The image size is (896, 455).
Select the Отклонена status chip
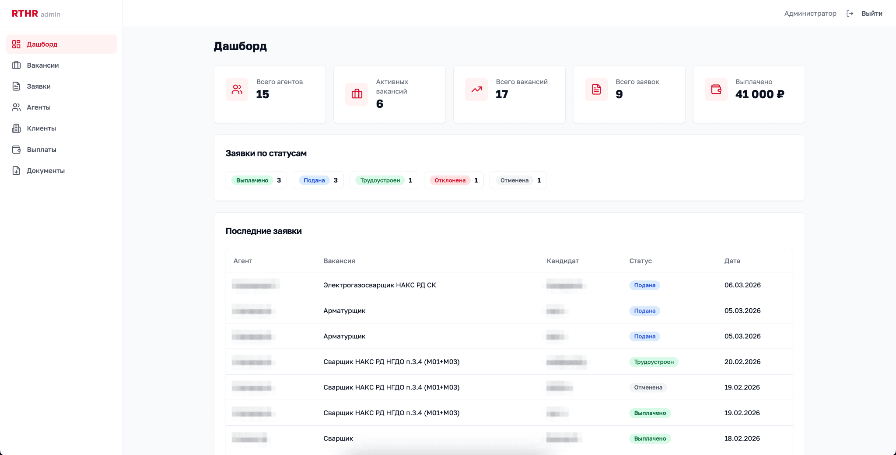453,180
